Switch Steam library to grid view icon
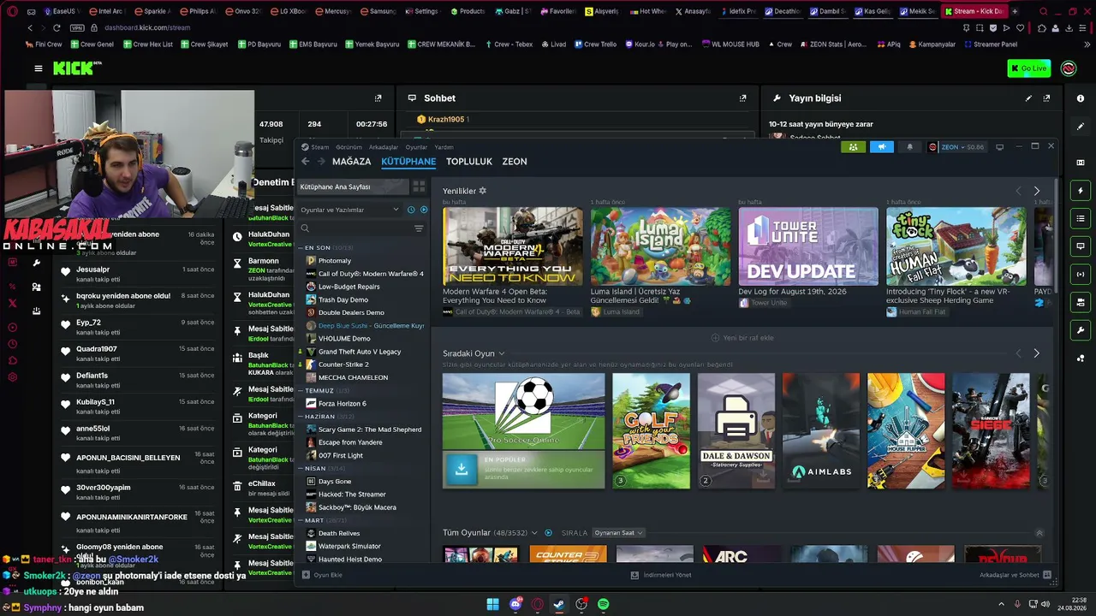Screen dimensions: 1096x616 [419, 187]
